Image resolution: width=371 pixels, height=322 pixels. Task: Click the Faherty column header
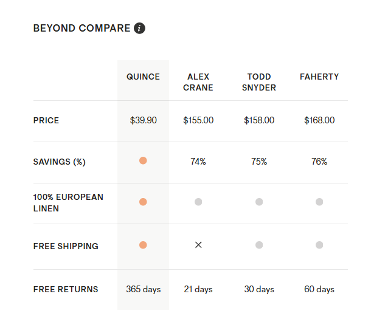[319, 77]
